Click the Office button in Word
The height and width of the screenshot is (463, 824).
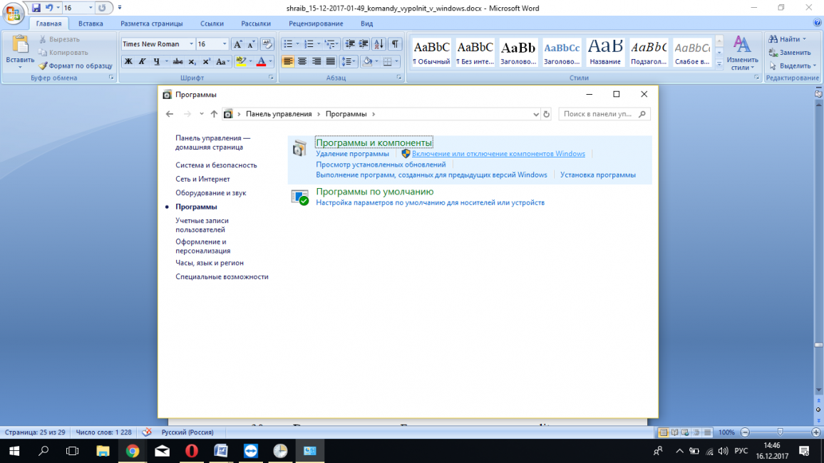[13, 13]
